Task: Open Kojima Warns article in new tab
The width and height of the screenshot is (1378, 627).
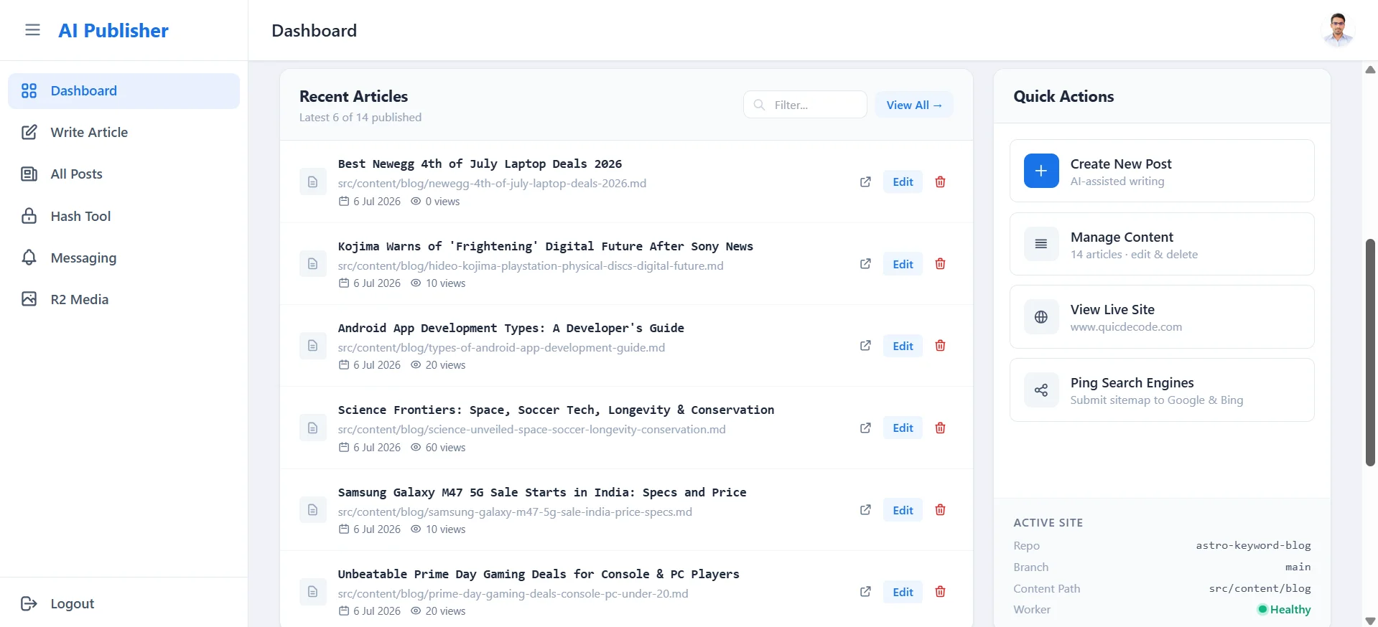Action: point(865,264)
